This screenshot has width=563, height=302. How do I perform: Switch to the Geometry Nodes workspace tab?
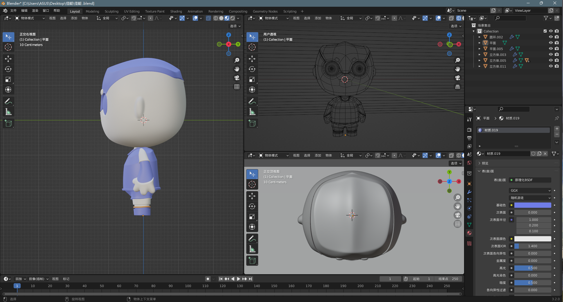(265, 11)
